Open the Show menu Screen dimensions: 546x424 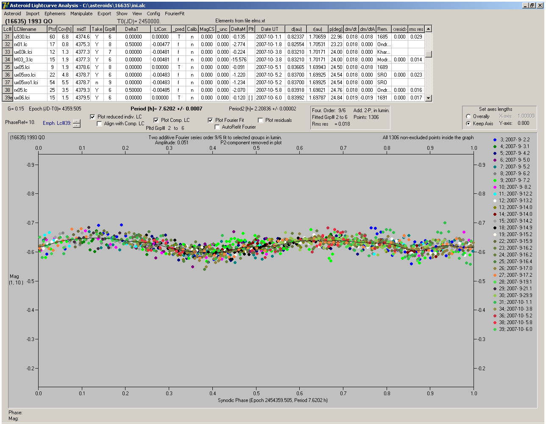click(122, 14)
